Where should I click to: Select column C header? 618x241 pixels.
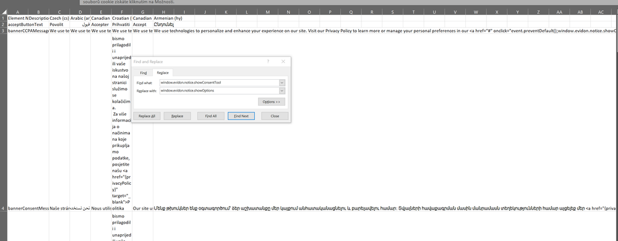tap(59, 12)
